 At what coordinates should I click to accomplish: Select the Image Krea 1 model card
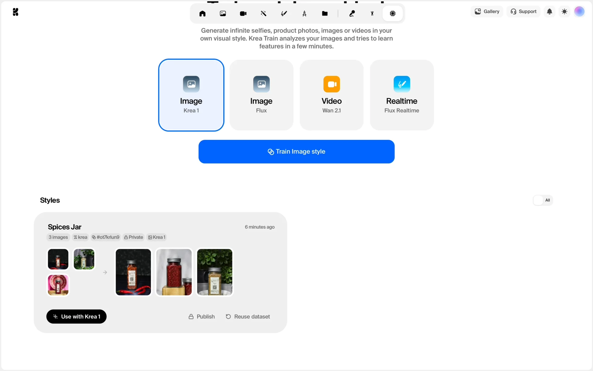(x=191, y=95)
